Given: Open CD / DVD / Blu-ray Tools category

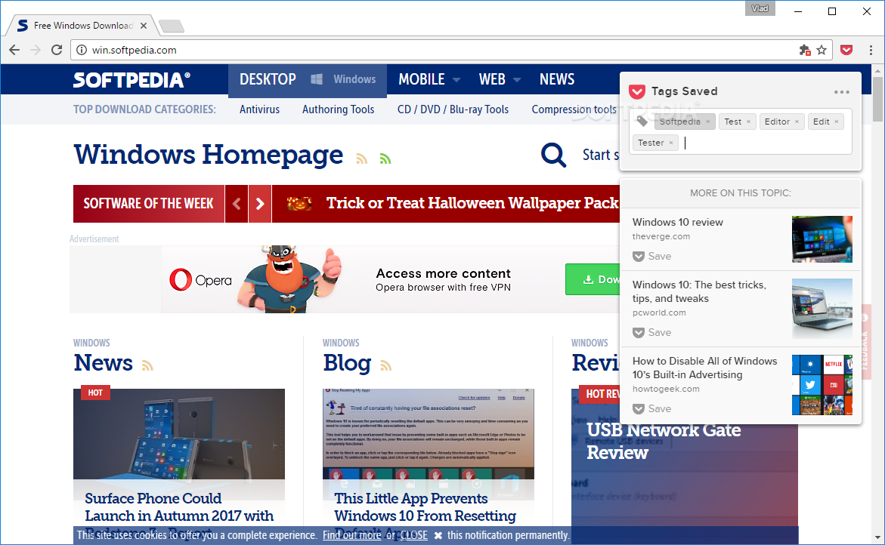Looking at the screenshot, I should click(453, 109).
